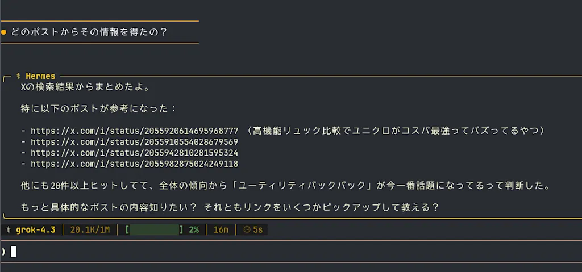Viewport: 582px width, 272px height.
Task: Click the orange bullet beside the user question
Action: tap(4, 32)
